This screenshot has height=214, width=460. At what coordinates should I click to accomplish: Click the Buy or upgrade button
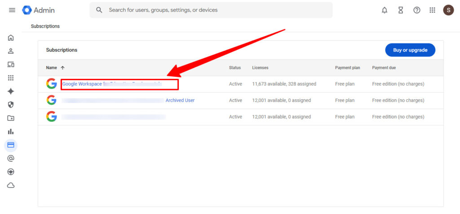point(410,50)
